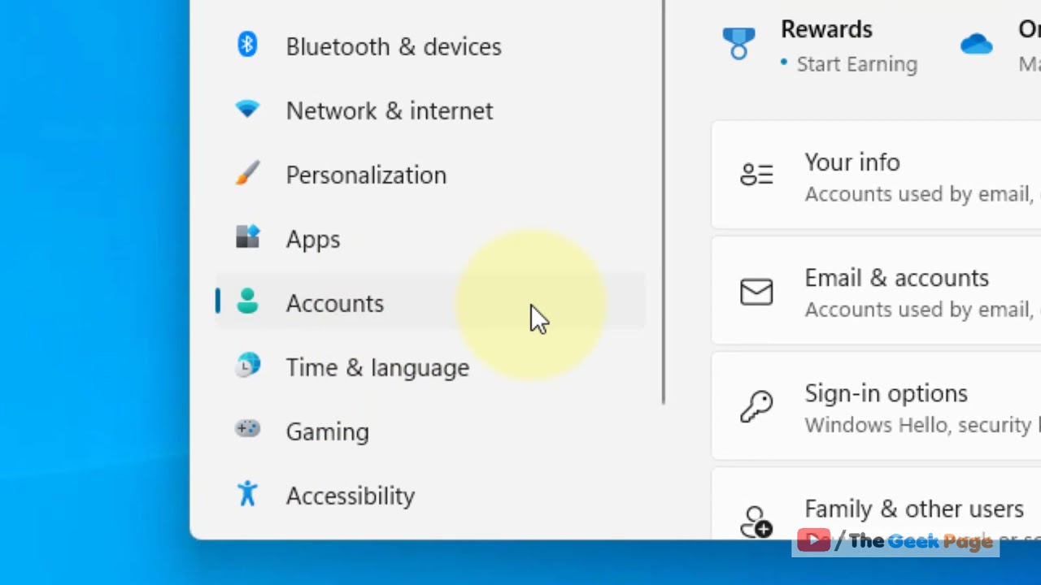Click the Bluetooth icon in sidebar
Image resolution: width=1041 pixels, height=585 pixels.
point(247,44)
